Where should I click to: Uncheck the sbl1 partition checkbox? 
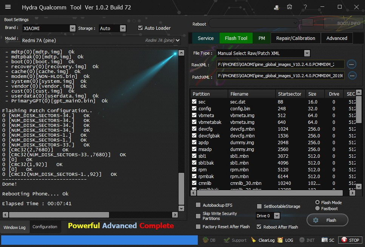point(194,156)
